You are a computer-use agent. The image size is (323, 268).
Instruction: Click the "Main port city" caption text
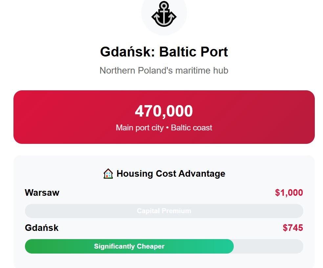[x=140, y=128]
